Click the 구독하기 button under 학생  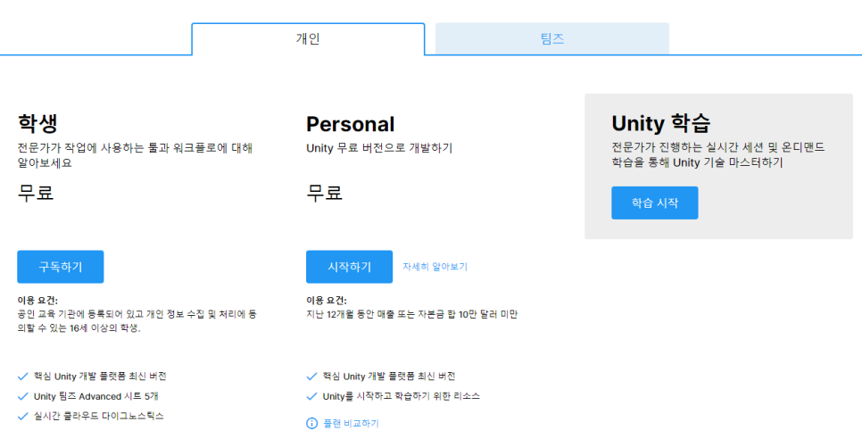point(61,267)
